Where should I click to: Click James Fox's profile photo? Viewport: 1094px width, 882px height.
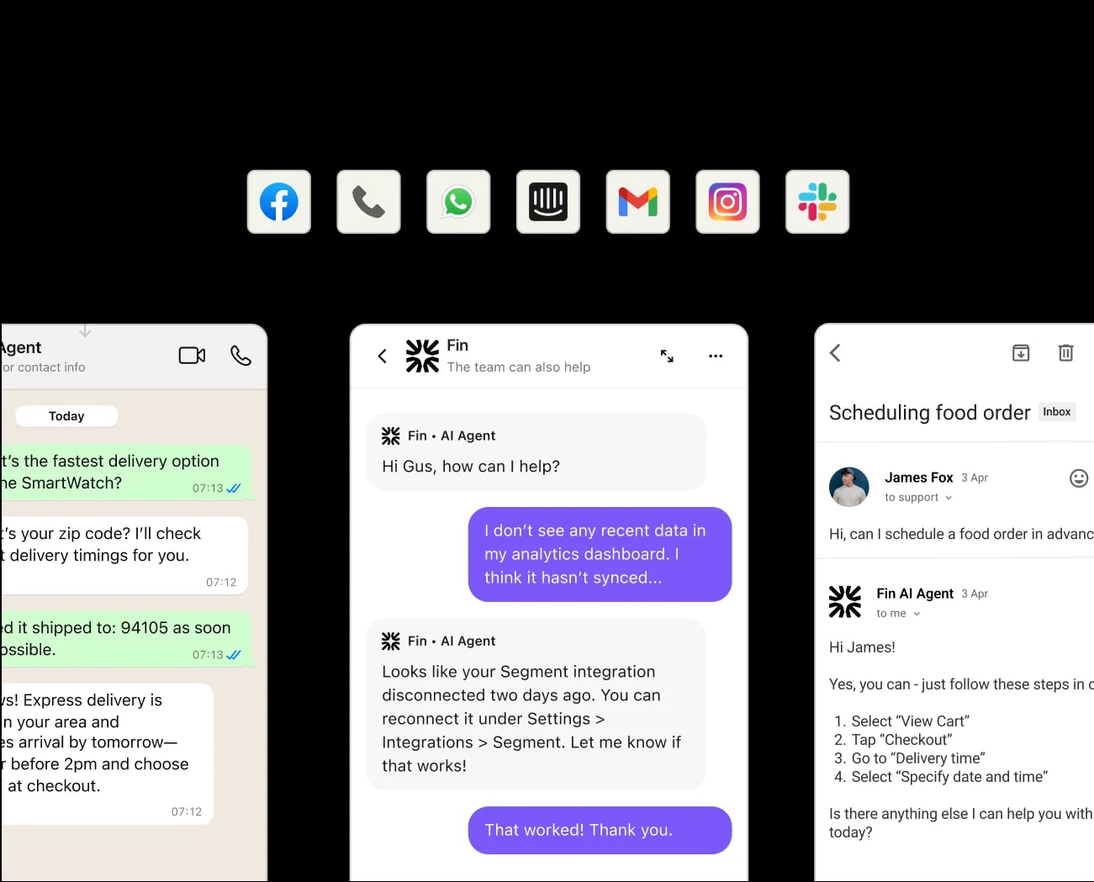849,487
